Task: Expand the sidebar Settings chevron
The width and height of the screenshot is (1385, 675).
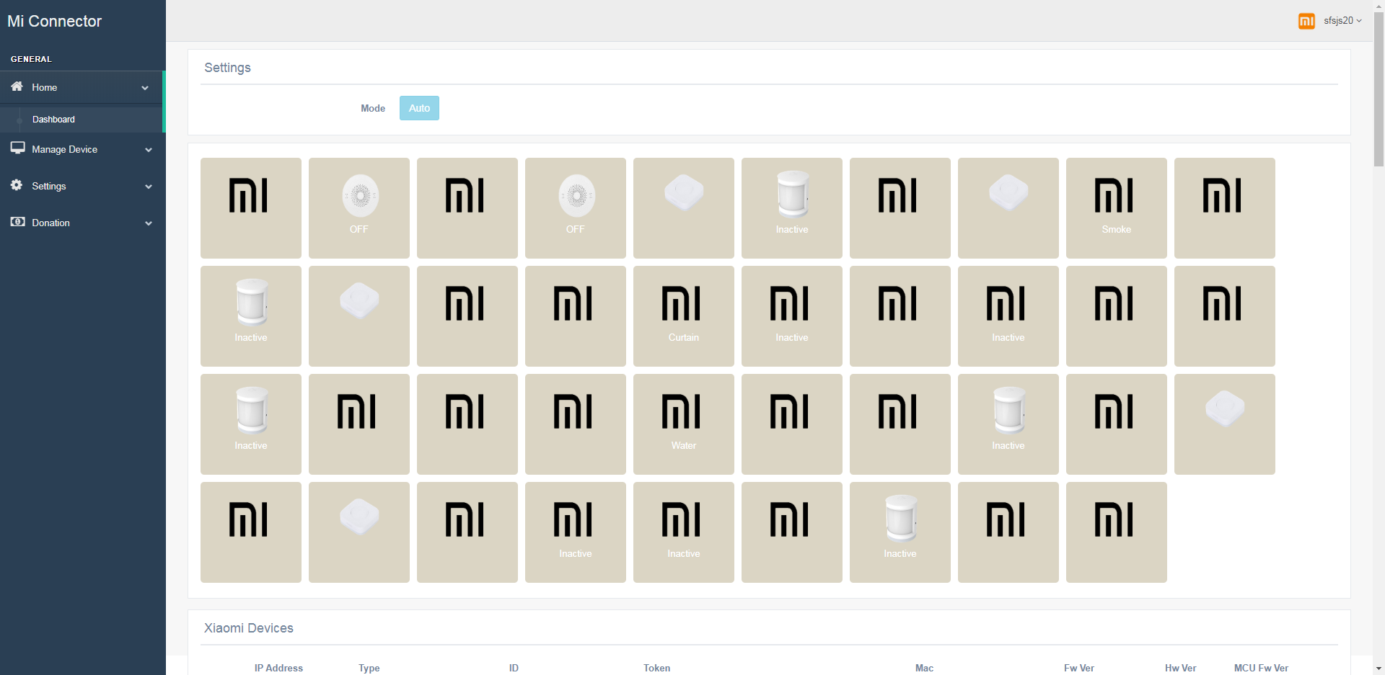Action: (149, 187)
